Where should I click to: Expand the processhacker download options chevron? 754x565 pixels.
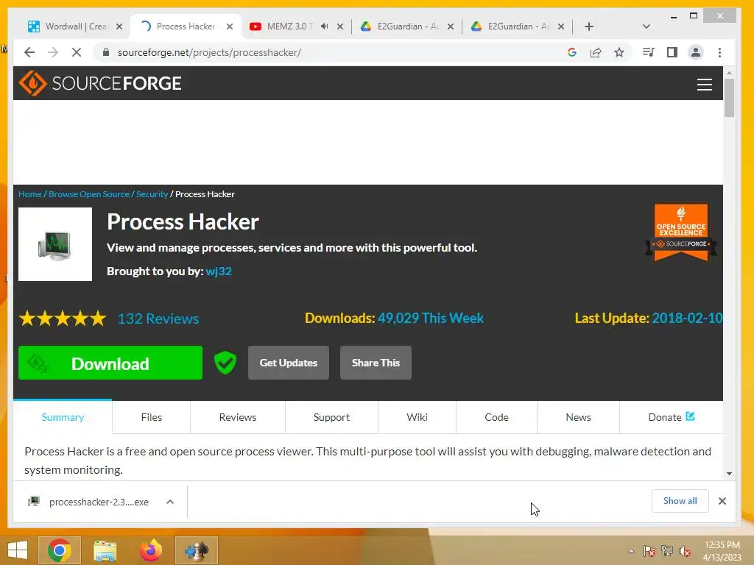170,502
